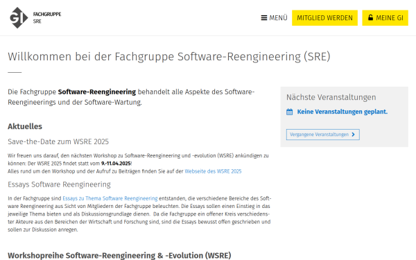
Task: Click the Vergangene Veranstaltungen button
Action: click(x=323, y=135)
